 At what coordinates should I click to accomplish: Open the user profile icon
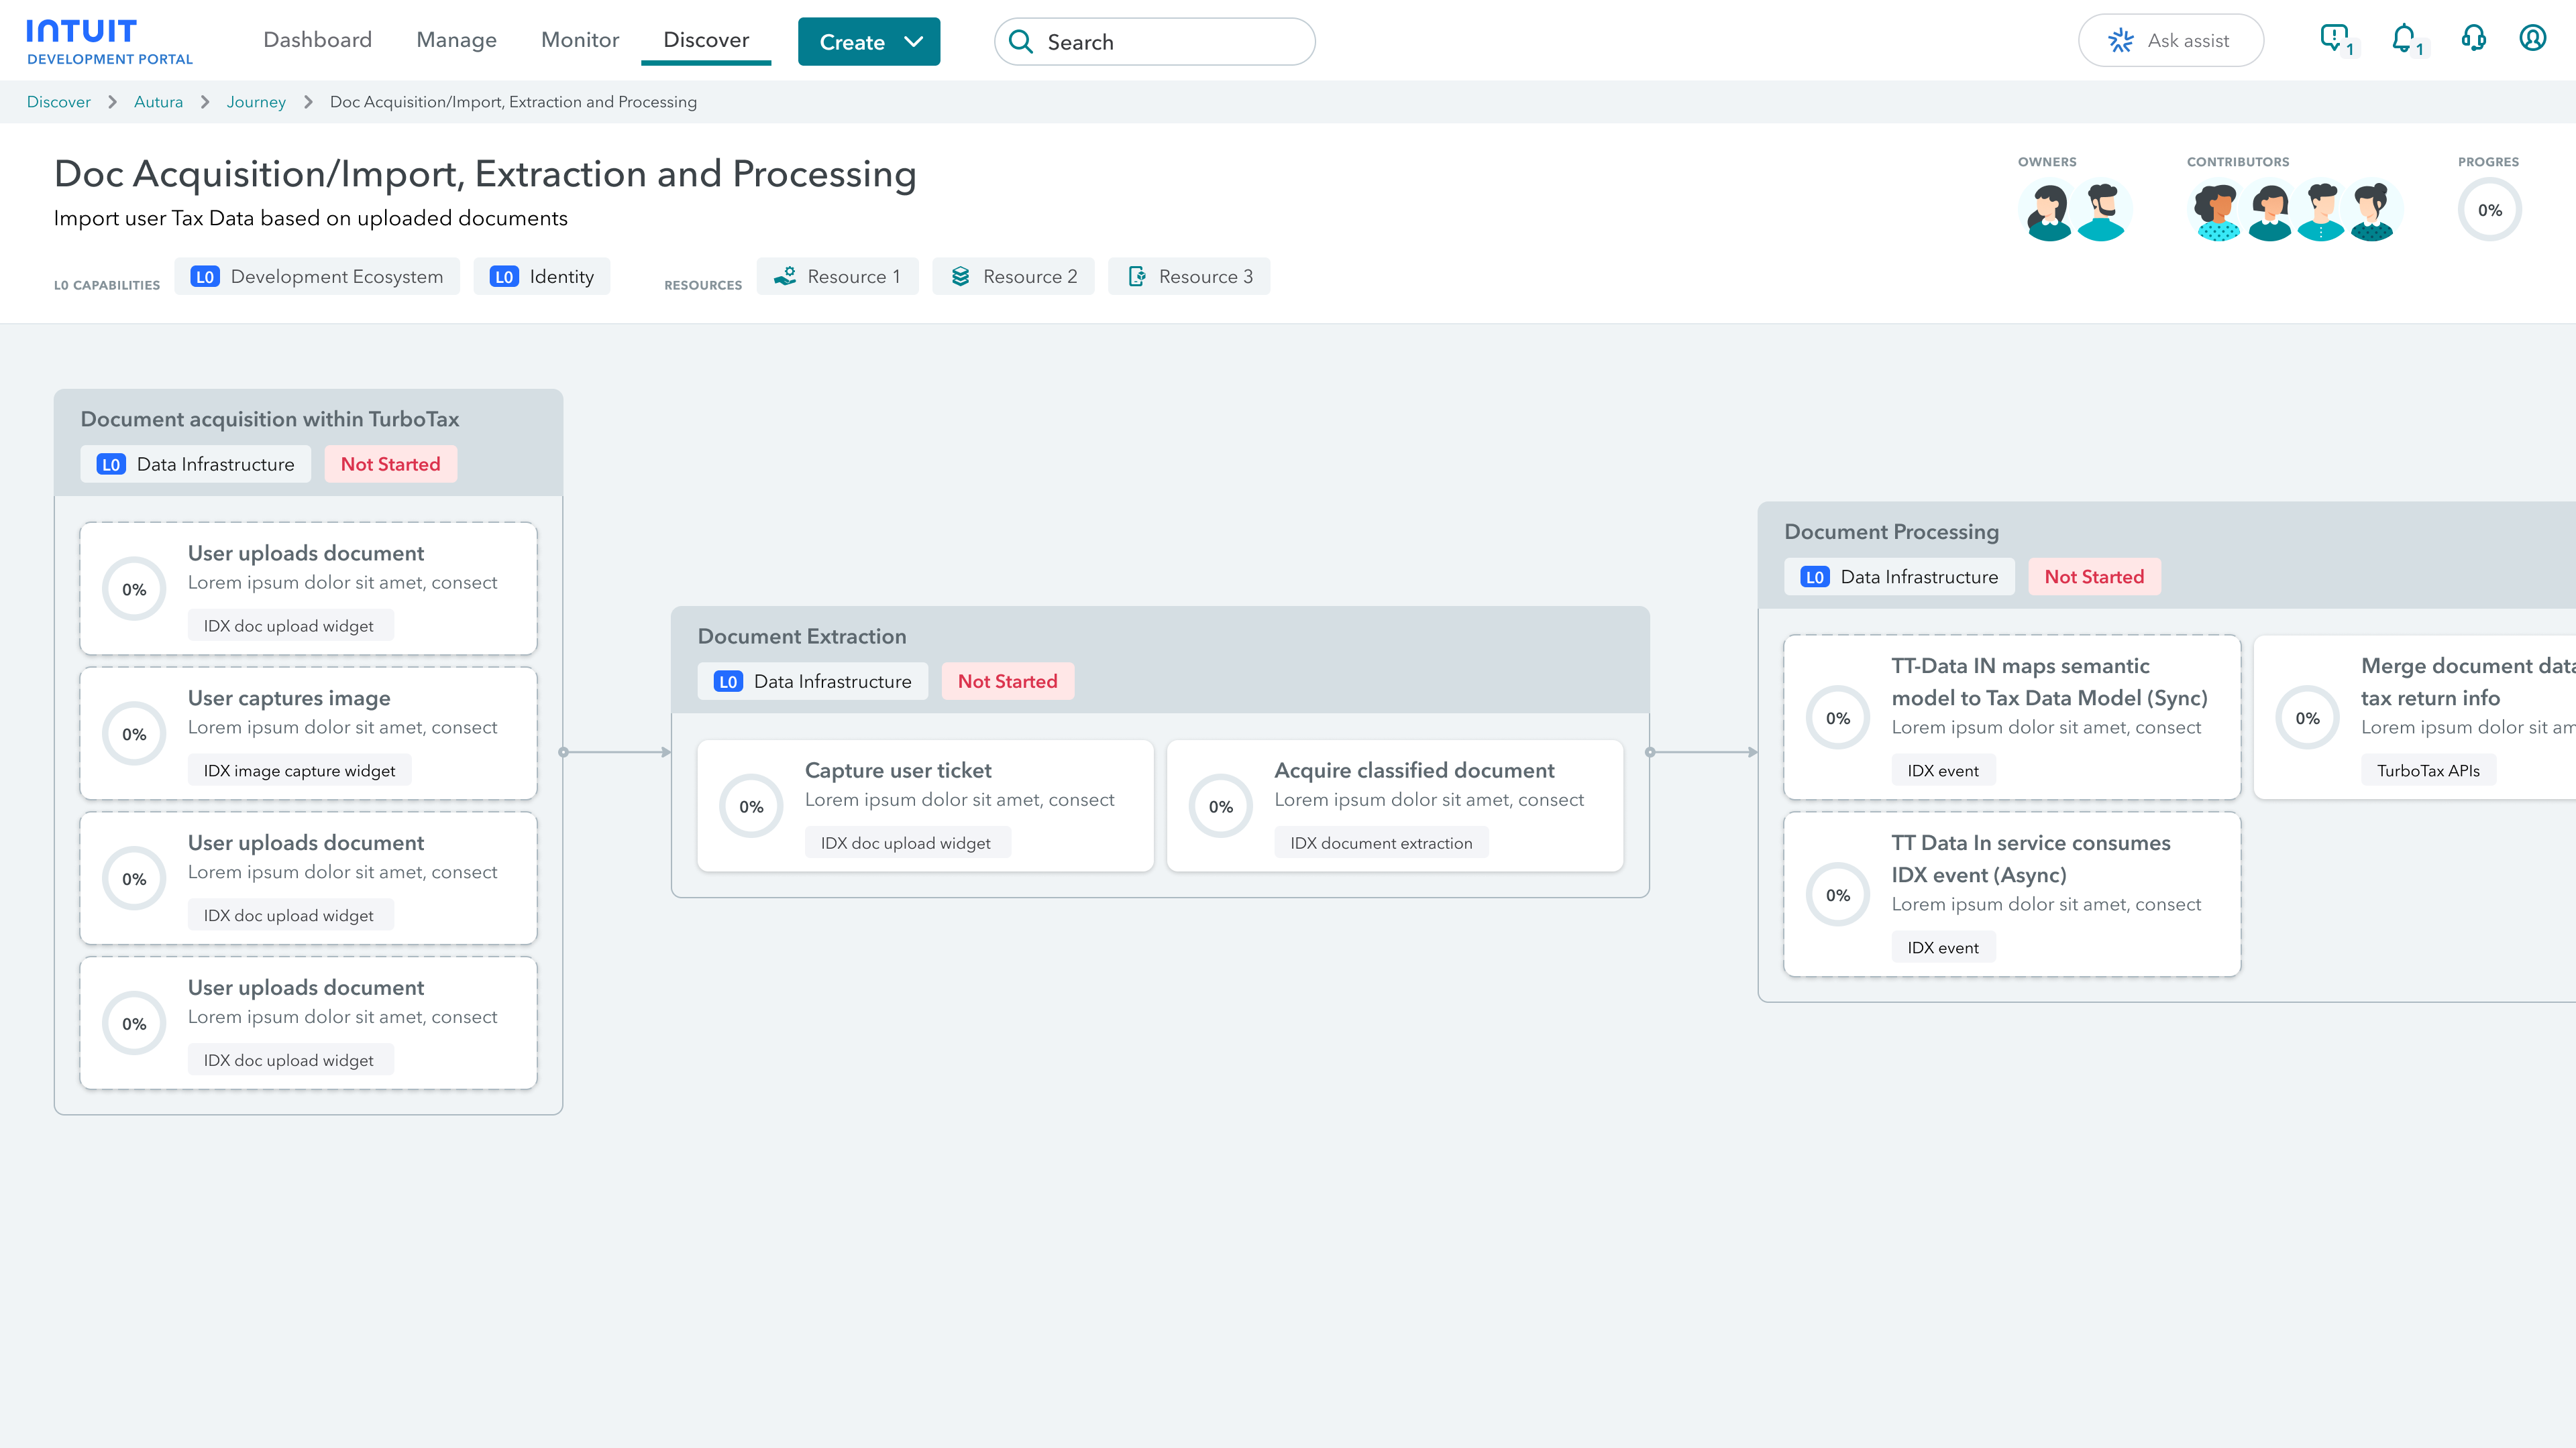pos(2532,39)
